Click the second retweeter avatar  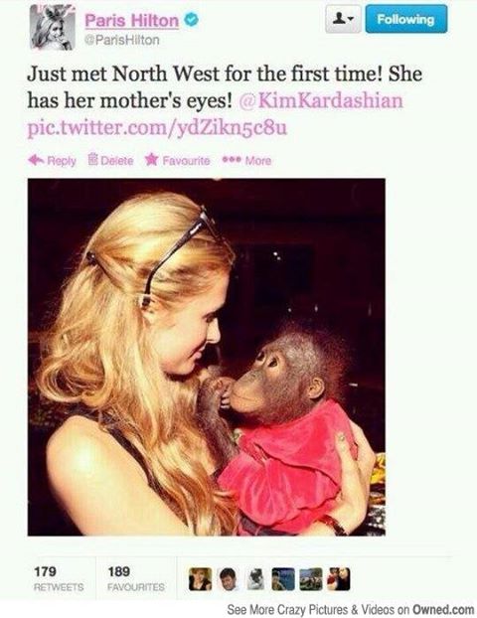228,579
